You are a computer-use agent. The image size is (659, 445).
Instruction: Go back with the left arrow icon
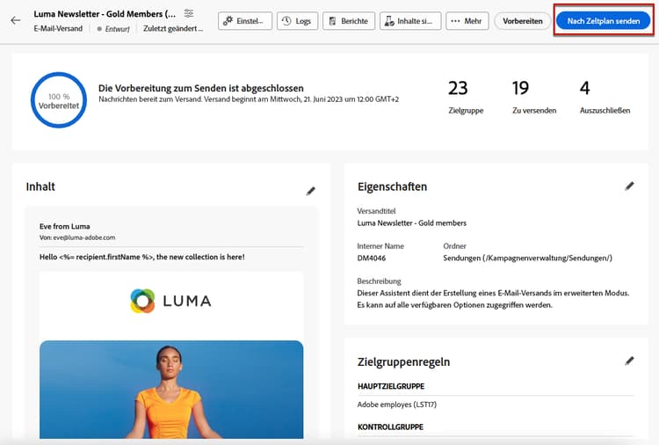coord(16,20)
